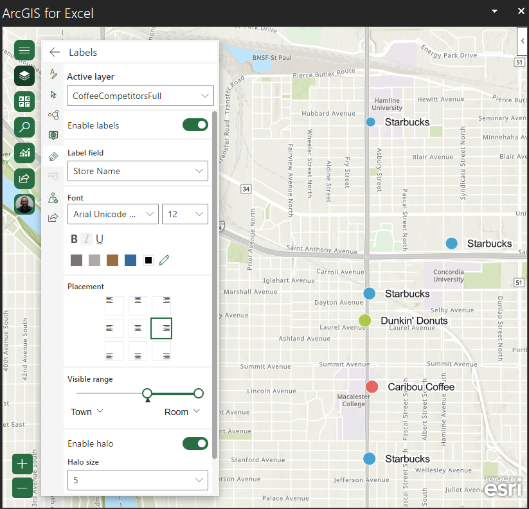529x509 pixels.
Task: Go back using the Labels panel arrow
Action: 54,53
